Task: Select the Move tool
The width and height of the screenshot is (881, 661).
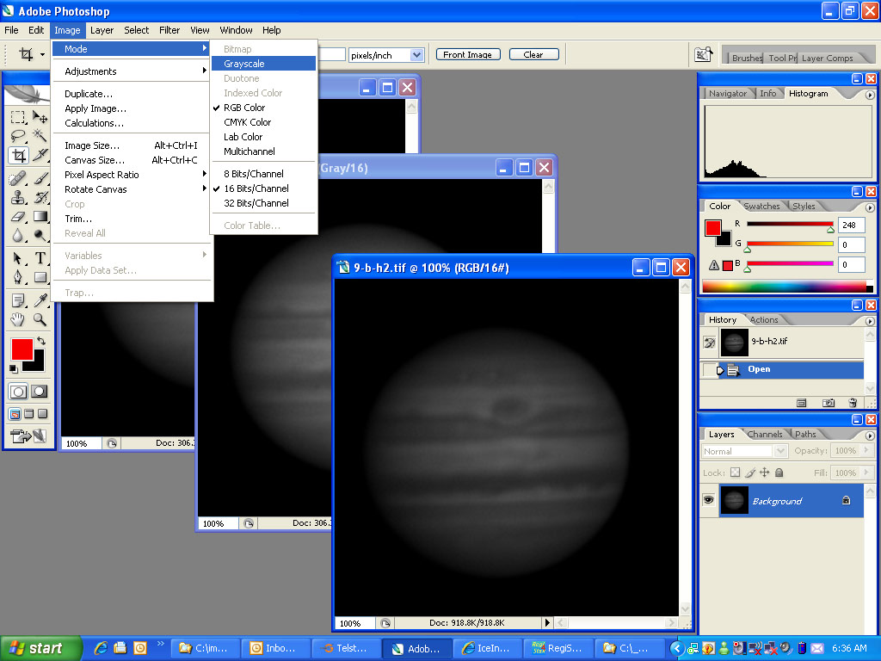Action: 40,117
